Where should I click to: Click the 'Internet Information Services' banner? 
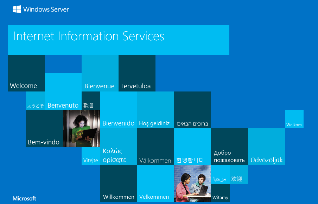pyautogui.click(x=119, y=40)
